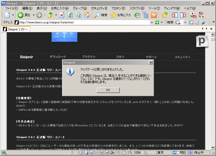Click the IE engine icon dropdown in status bar
The width and height of the screenshot is (216, 156).
coord(4,153)
